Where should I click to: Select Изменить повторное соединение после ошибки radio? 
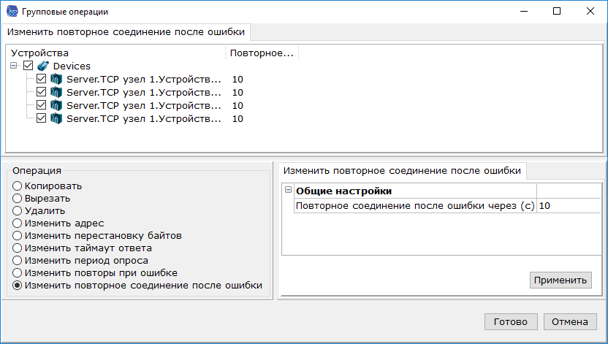[17, 285]
